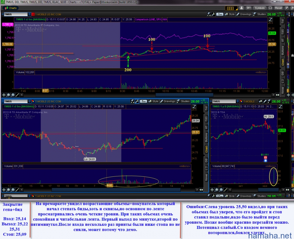Click the red link icon on 1m chart
The image size is (294, 239).
pyautogui.click(x=33, y=14)
